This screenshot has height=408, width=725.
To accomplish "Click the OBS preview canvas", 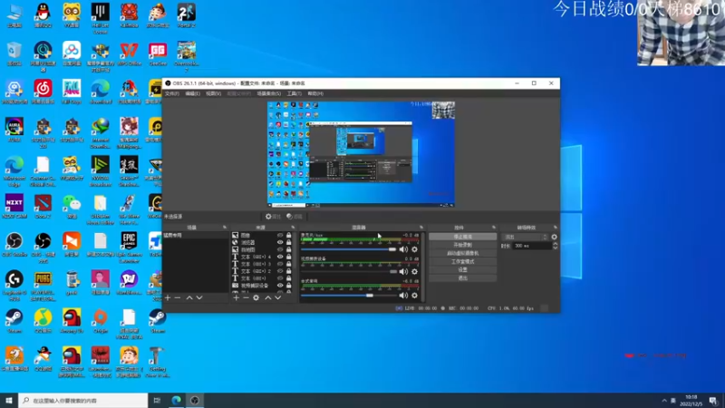I will coord(361,154).
